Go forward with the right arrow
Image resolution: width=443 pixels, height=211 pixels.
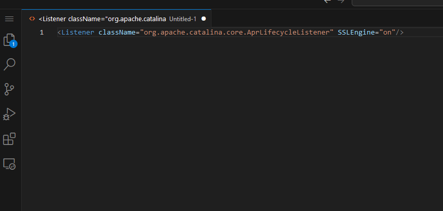point(341,2)
